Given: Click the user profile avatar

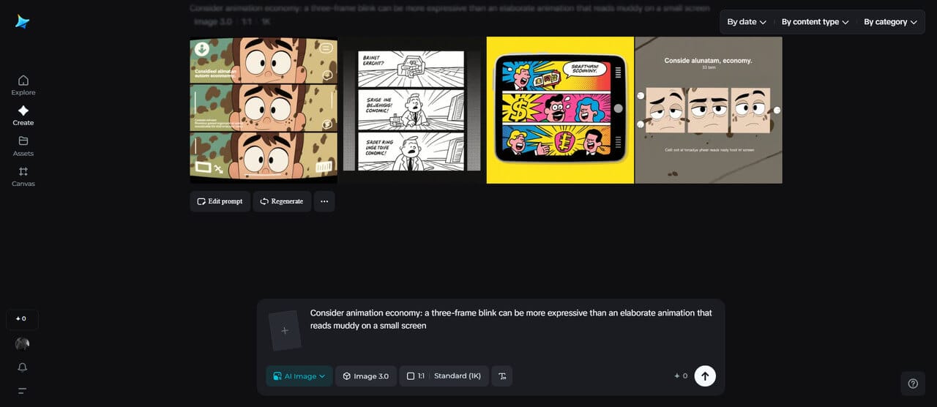Looking at the screenshot, I should pos(23,344).
